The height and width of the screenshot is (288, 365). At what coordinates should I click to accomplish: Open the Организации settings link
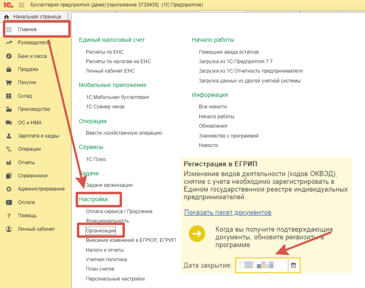[101, 230]
